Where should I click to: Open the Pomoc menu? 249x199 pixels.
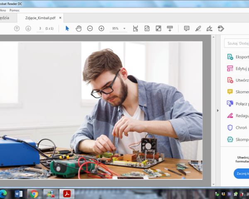point(15,10)
